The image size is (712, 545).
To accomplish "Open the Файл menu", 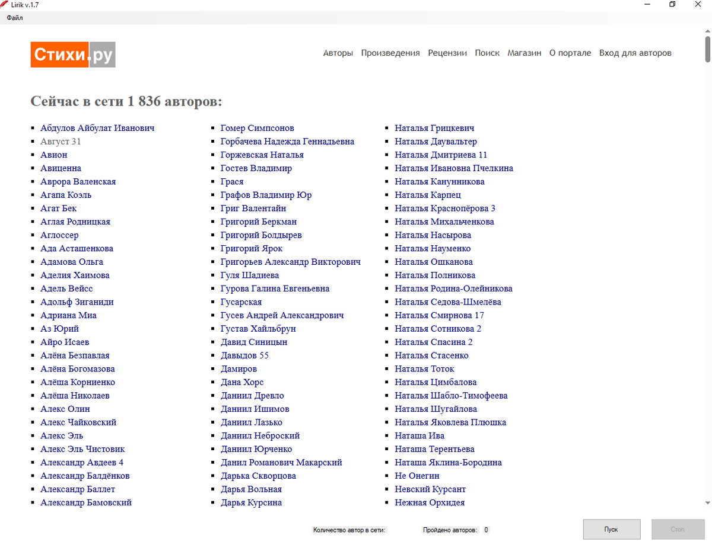I will (15, 18).
